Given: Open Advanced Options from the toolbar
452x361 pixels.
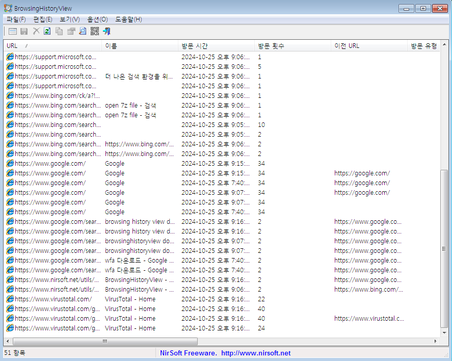Looking at the screenshot, I should 13,31.
